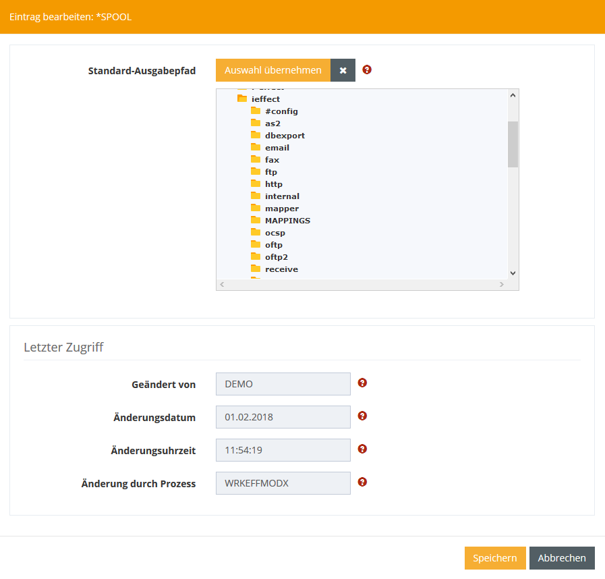Open the email folder in tree

pyautogui.click(x=277, y=148)
